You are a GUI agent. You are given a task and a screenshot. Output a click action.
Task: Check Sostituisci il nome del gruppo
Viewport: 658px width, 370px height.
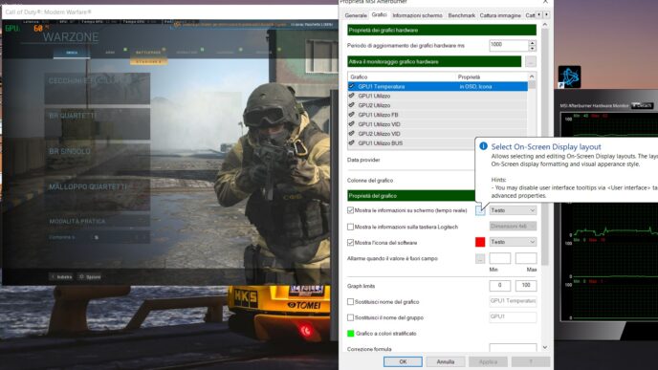pos(350,317)
